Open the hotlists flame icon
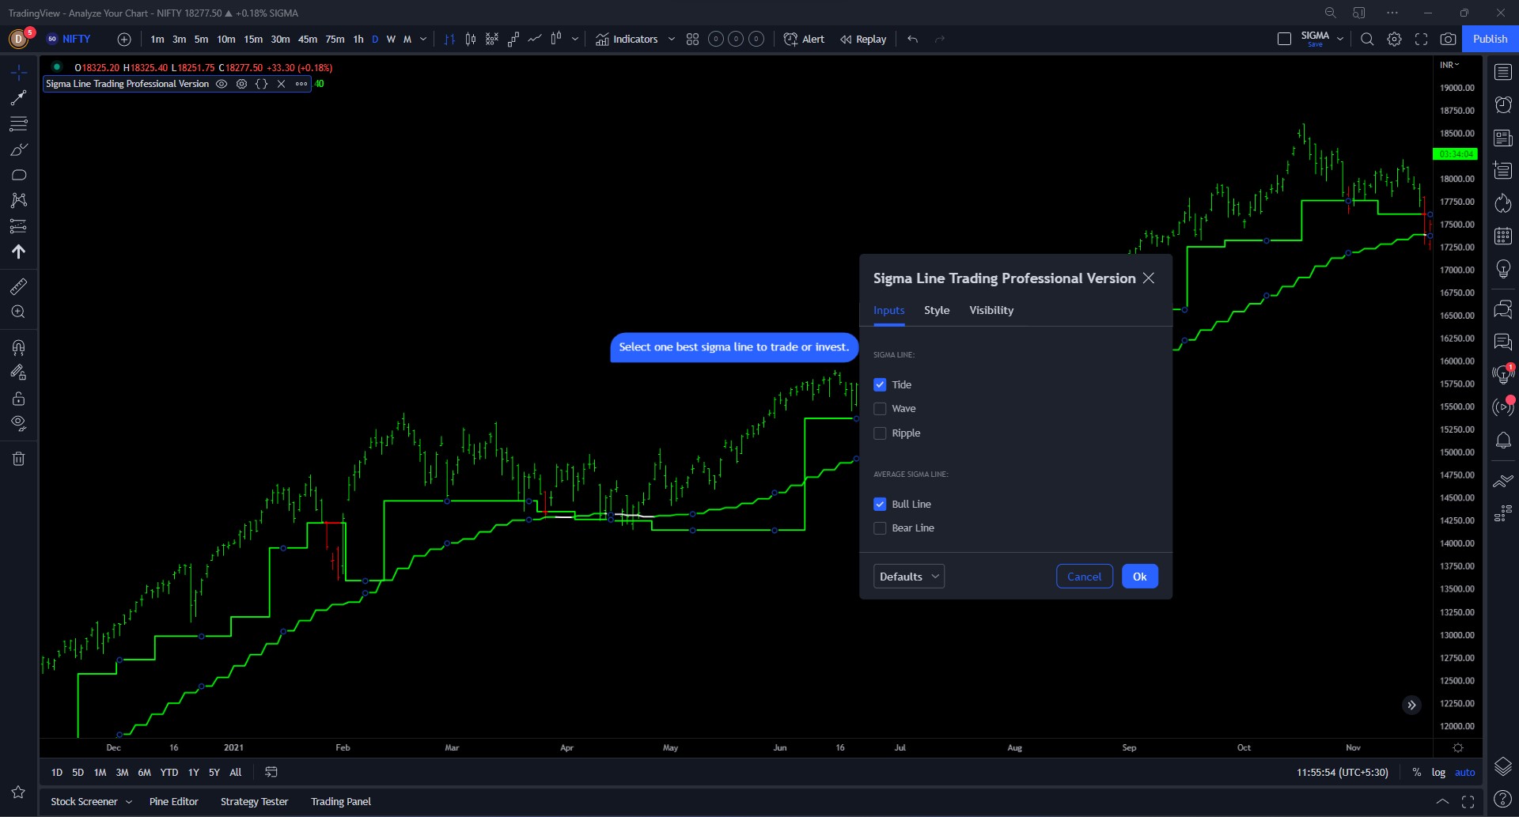Screen dimensions: 1519x817 click(x=1502, y=203)
